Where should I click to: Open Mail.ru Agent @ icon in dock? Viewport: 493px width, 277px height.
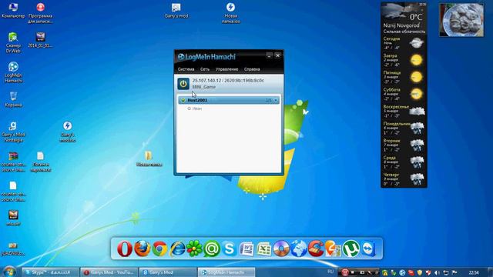coord(212,249)
